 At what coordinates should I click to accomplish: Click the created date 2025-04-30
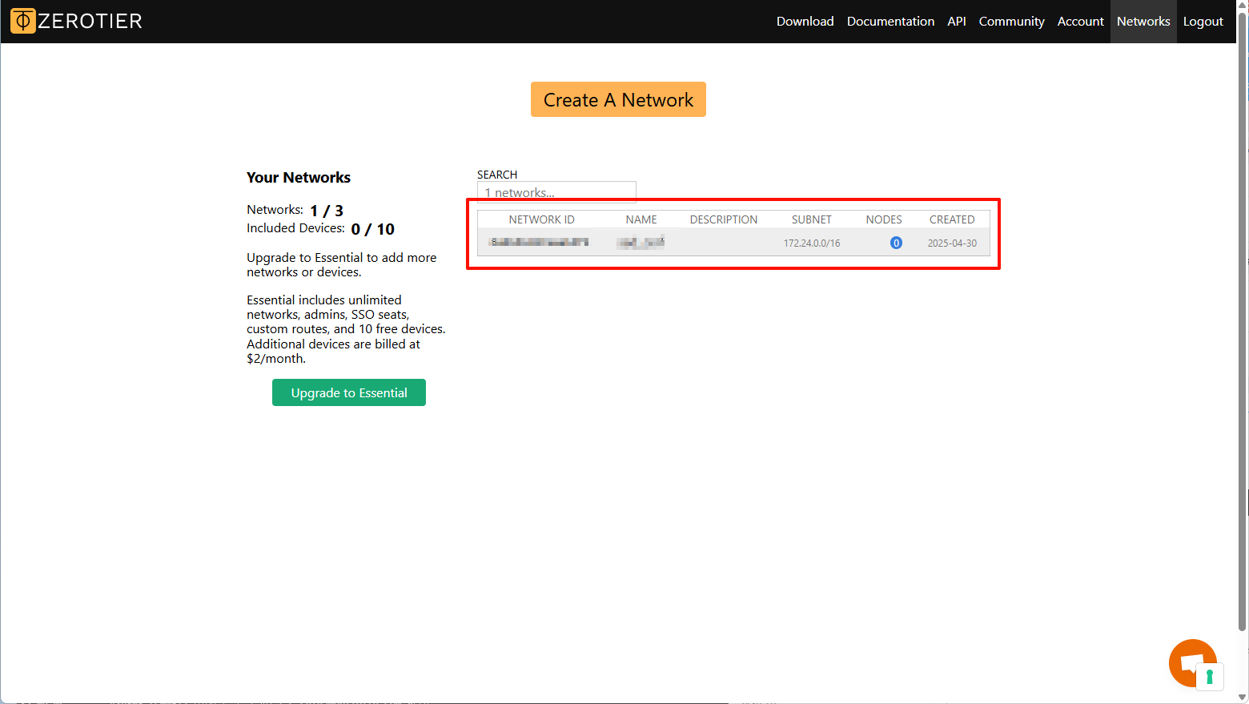pos(952,243)
